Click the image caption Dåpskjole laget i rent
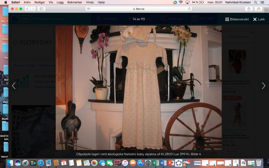The image size is (269, 168). tap(139, 154)
